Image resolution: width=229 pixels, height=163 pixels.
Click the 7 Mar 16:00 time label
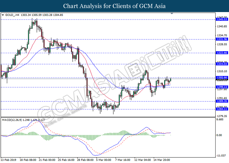[123, 160]
